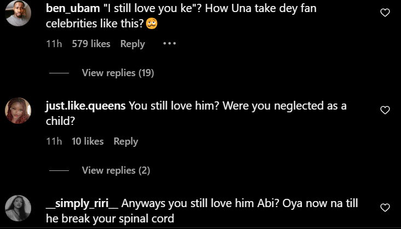Click the line beside View replies (2)

(x=59, y=171)
